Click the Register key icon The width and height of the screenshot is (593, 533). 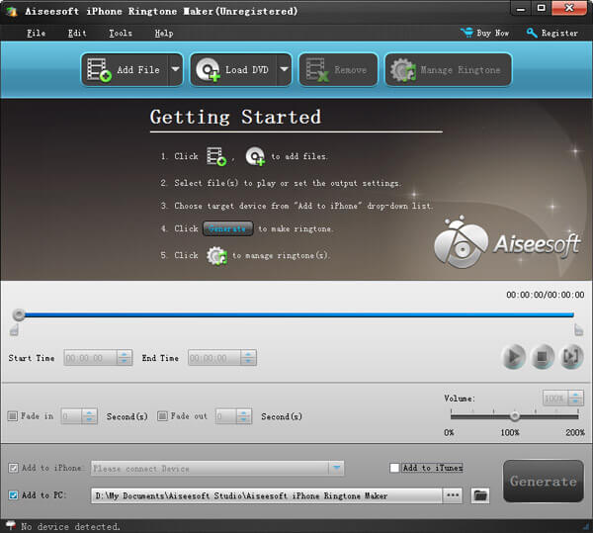(x=532, y=33)
